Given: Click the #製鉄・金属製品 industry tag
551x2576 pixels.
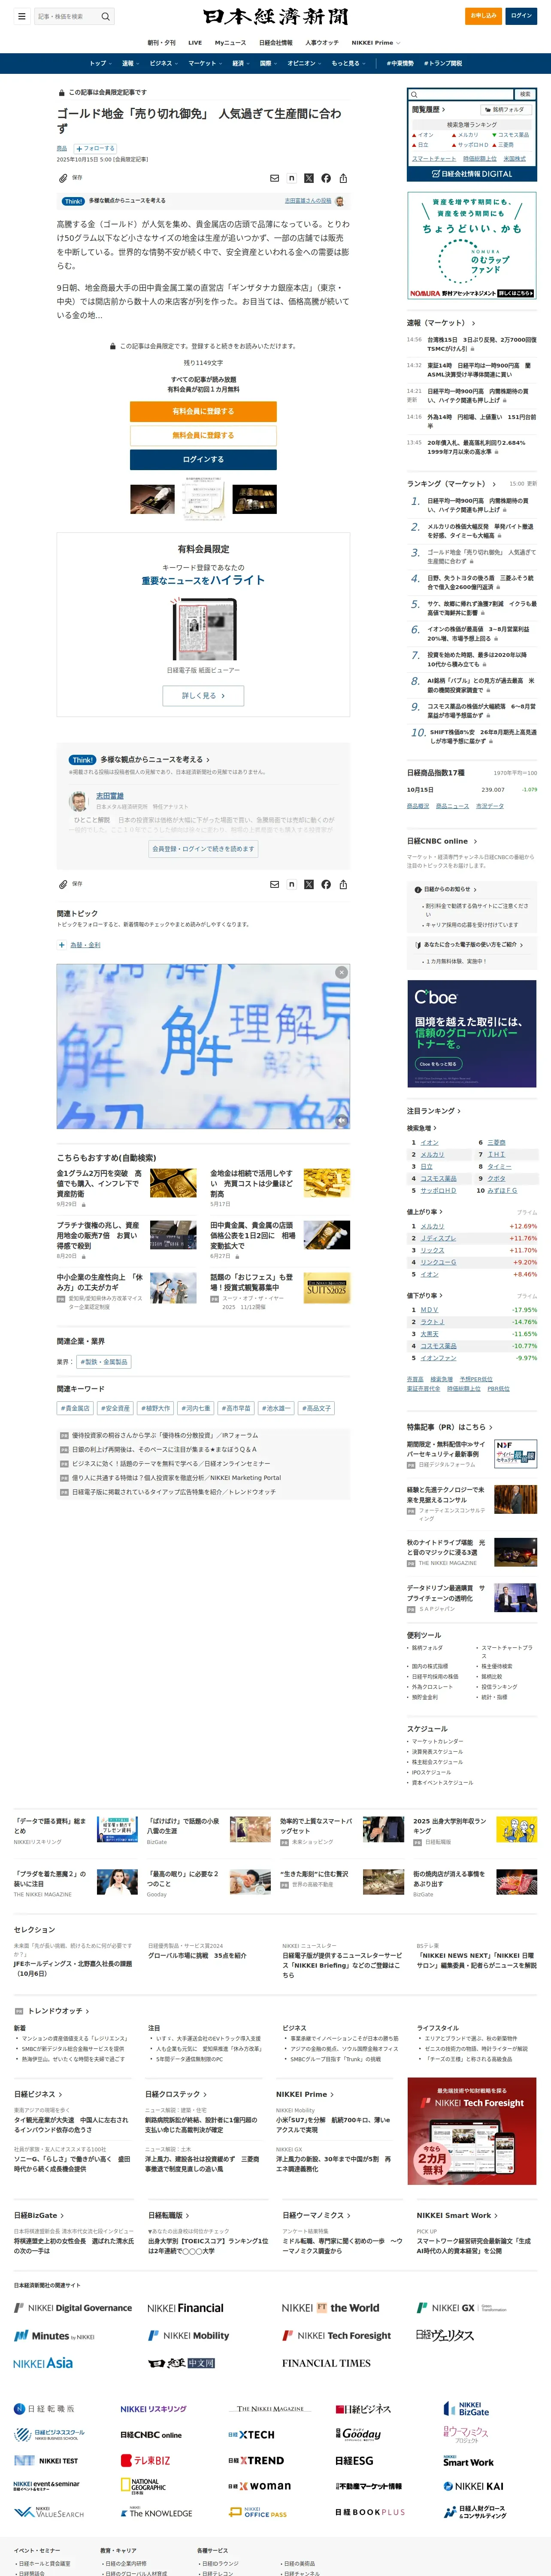Looking at the screenshot, I should 104,1361.
